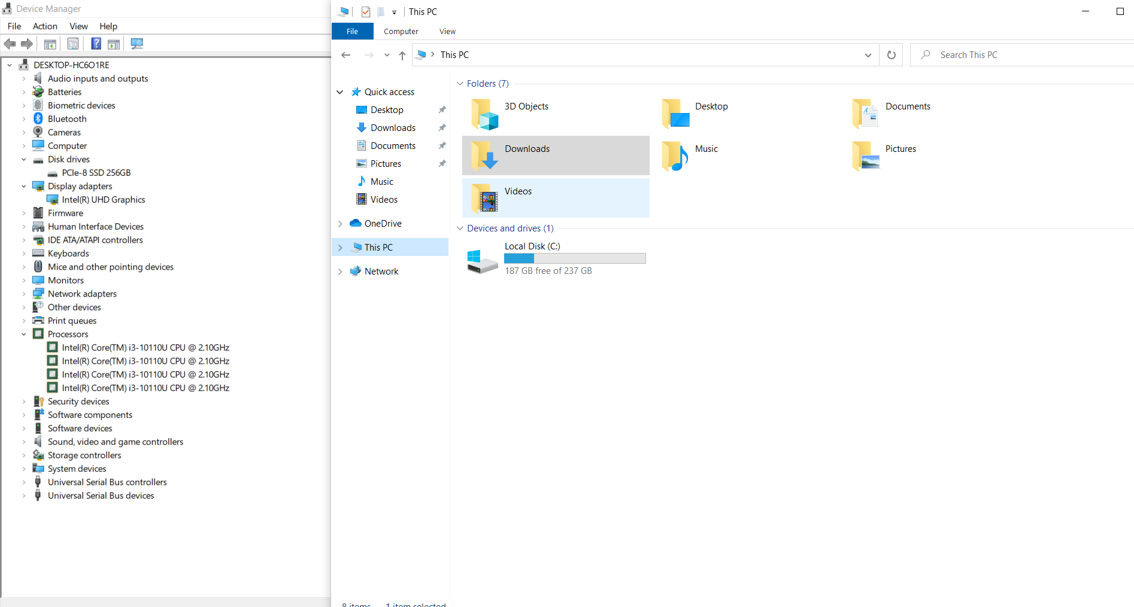Click the Properties toolbar icon in Device Manager
This screenshot has height=607, width=1134.
click(73, 44)
